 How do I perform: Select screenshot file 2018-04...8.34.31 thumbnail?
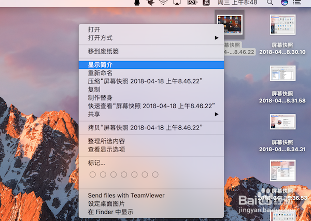coord(282,122)
